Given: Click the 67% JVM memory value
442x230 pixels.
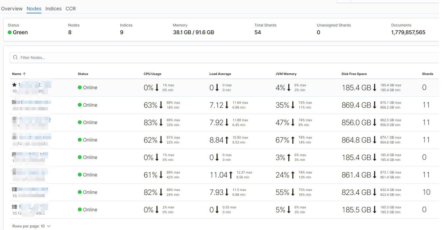Looking at the screenshot, I should [x=282, y=140].
